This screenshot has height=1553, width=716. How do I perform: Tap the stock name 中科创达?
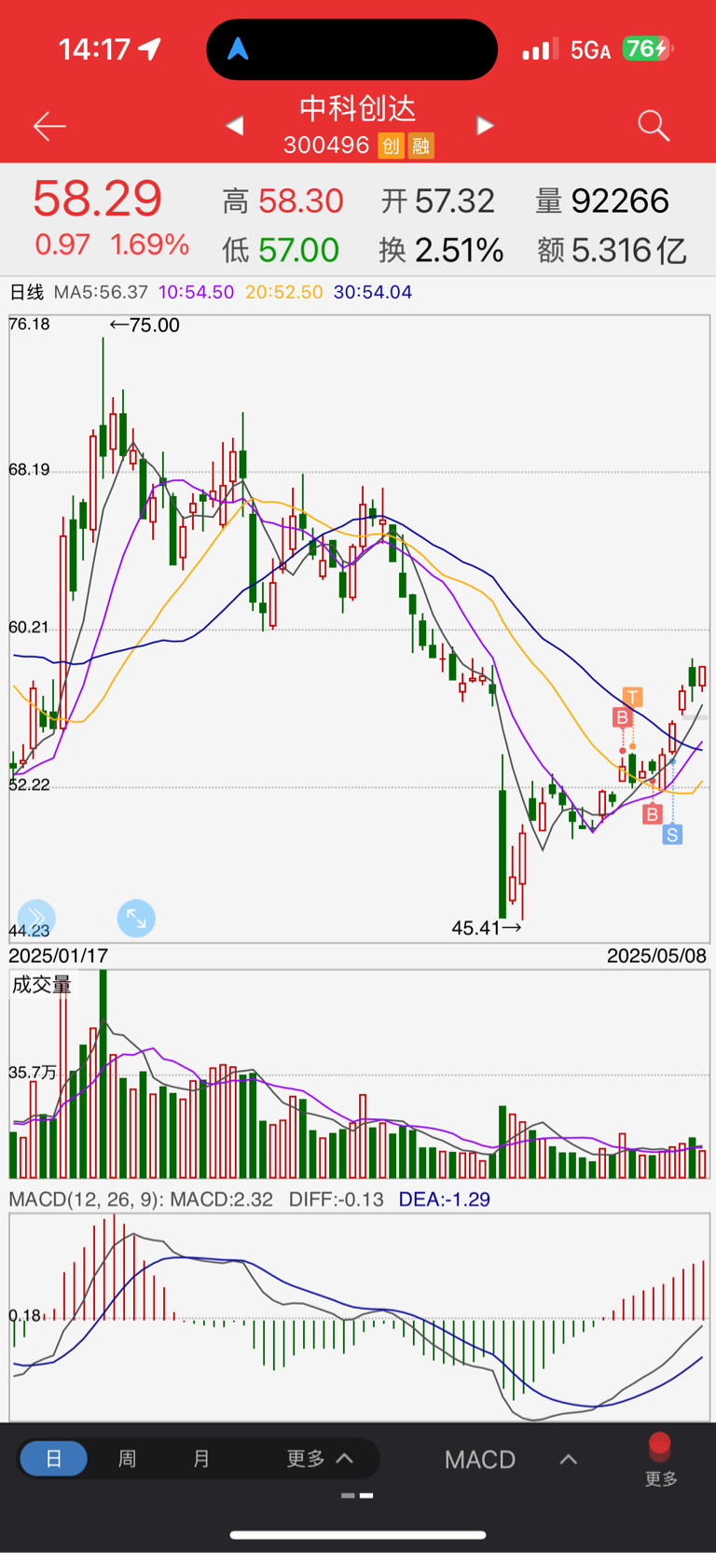pyautogui.click(x=358, y=108)
